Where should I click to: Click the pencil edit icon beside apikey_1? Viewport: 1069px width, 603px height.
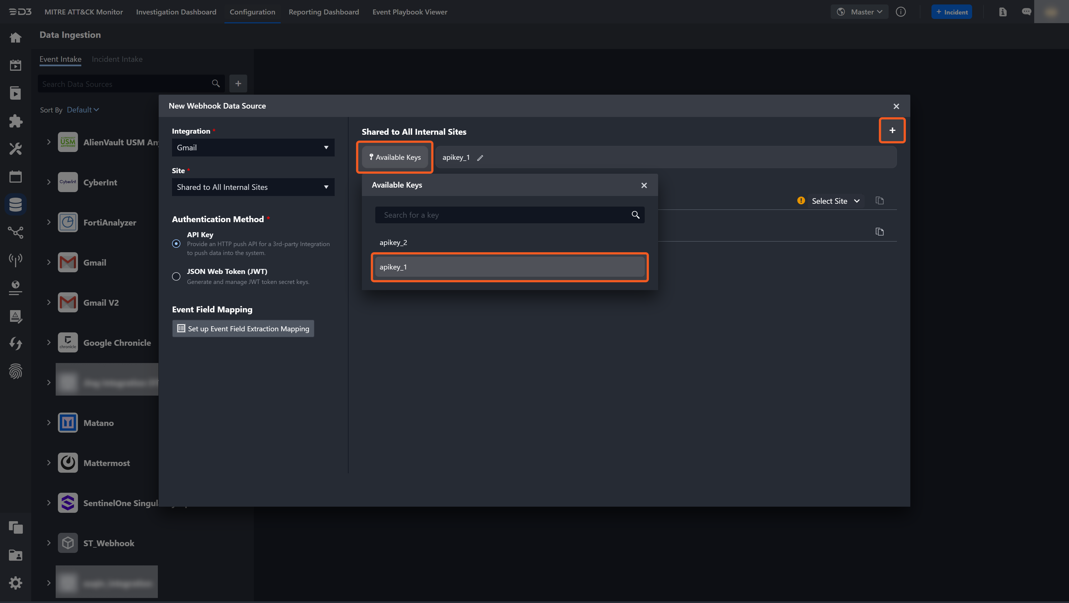coord(480,158)
